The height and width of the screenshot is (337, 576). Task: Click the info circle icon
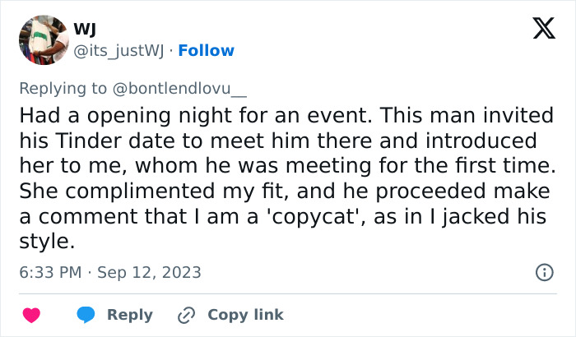pyautogui.click(x=544, y=272)
